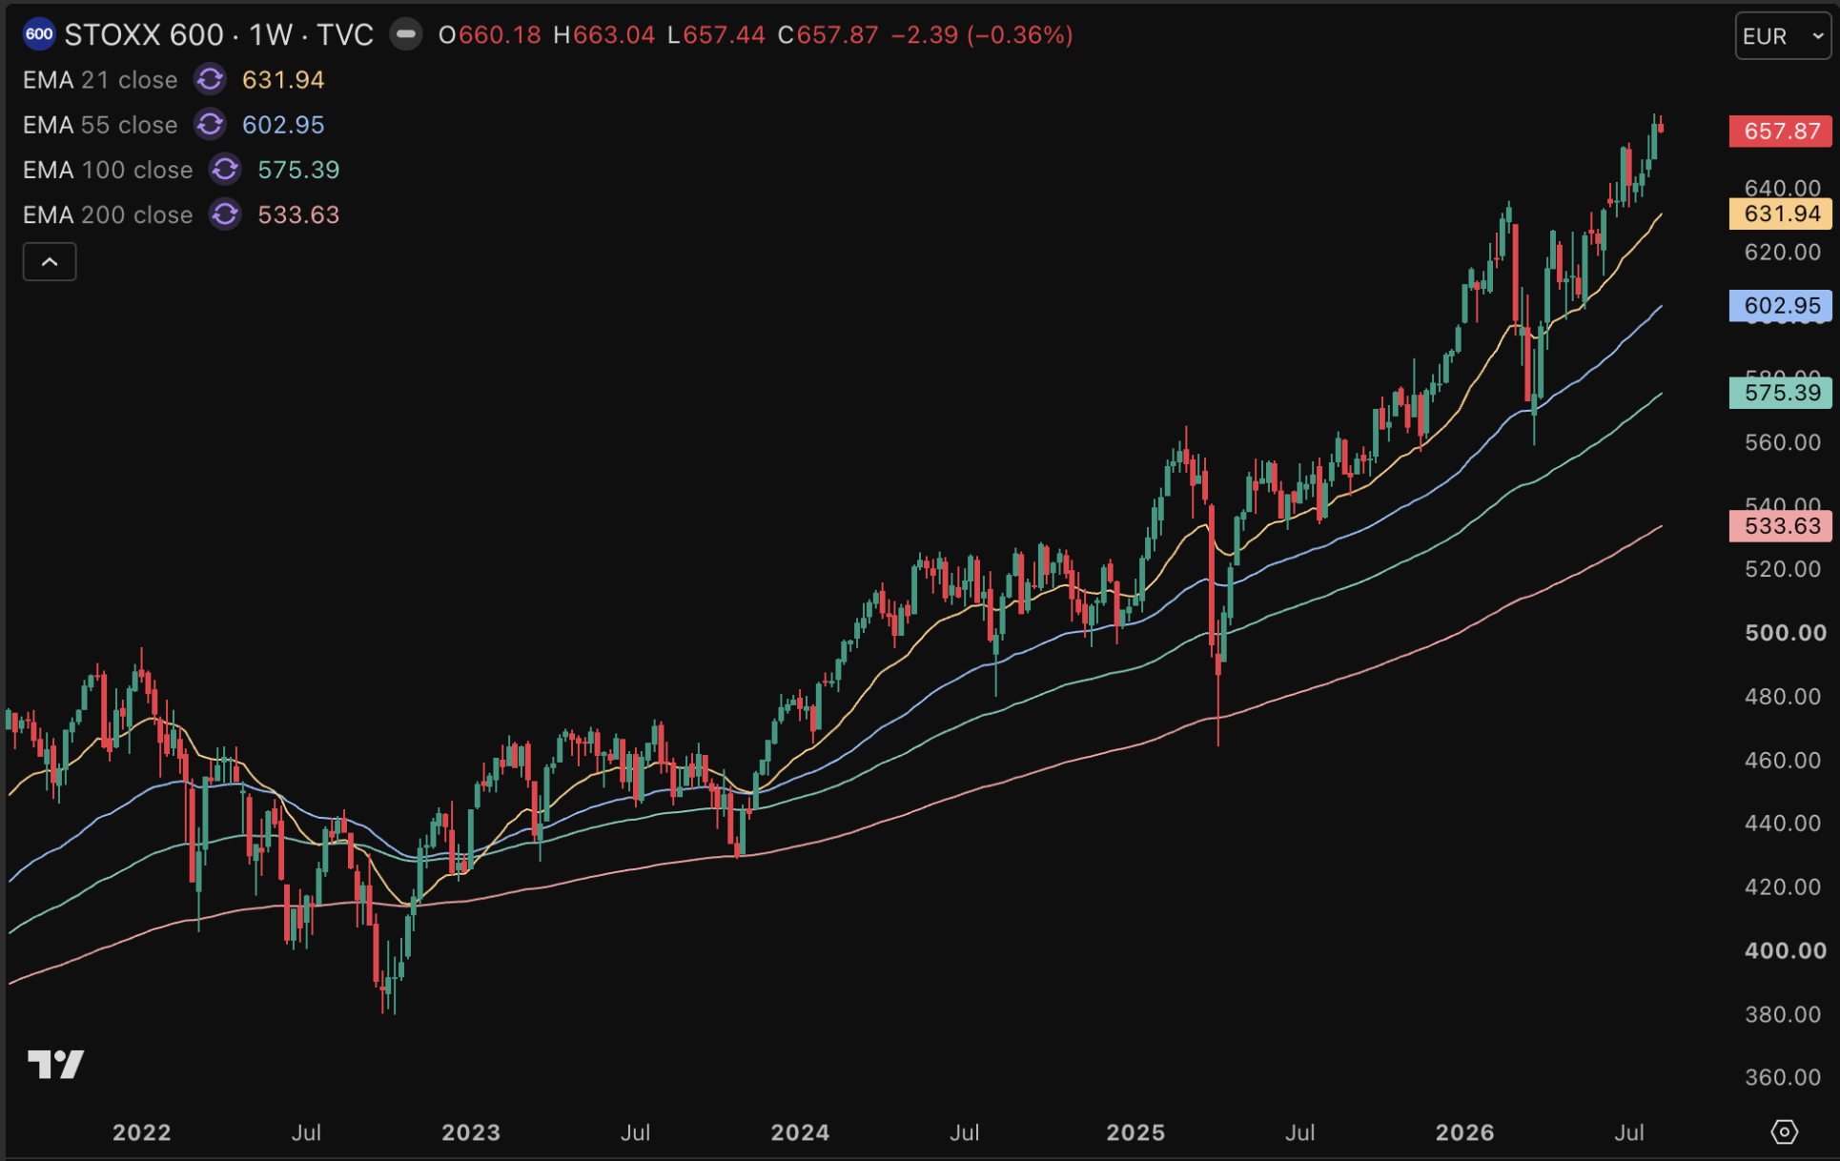
Task: Click the blue 602.95 EMA price label
Action: [x=1780, y=305]
